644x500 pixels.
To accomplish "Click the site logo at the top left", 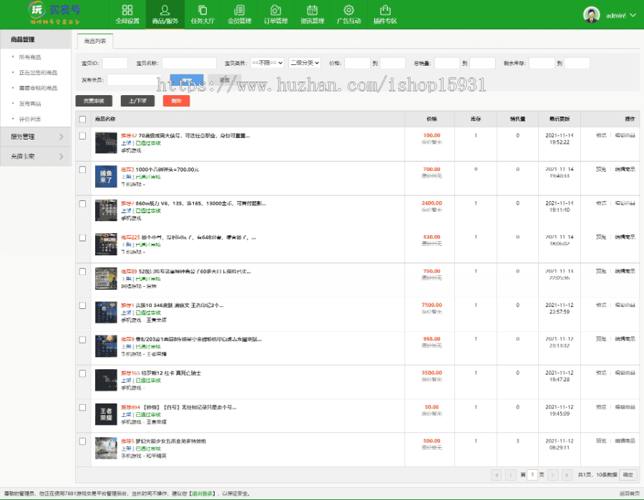I will pos(54,13).
